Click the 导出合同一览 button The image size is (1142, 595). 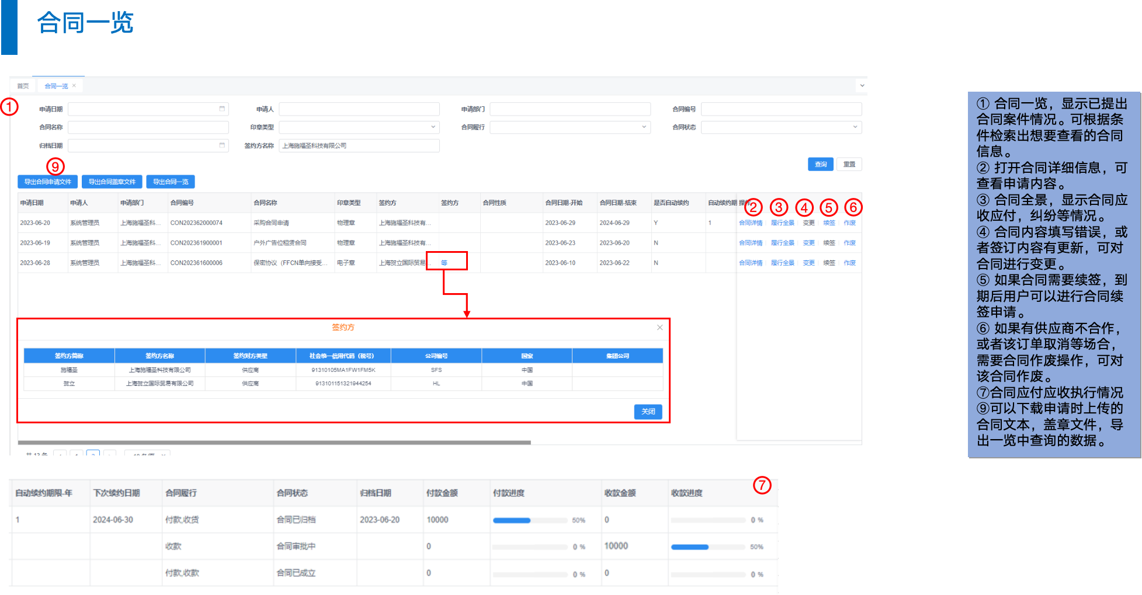[x=171, y=182]
